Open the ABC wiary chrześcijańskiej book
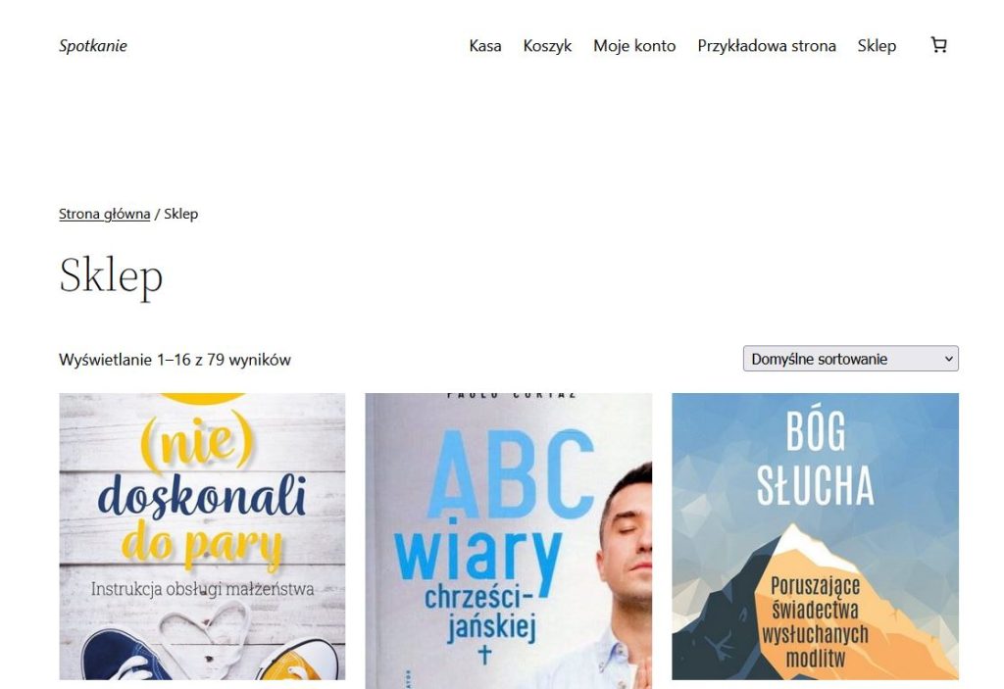 point(509,541)
